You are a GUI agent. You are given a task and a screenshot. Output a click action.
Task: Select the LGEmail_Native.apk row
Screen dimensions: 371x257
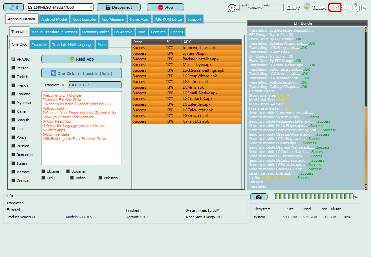pyautogui.click(x=186, y=93)
